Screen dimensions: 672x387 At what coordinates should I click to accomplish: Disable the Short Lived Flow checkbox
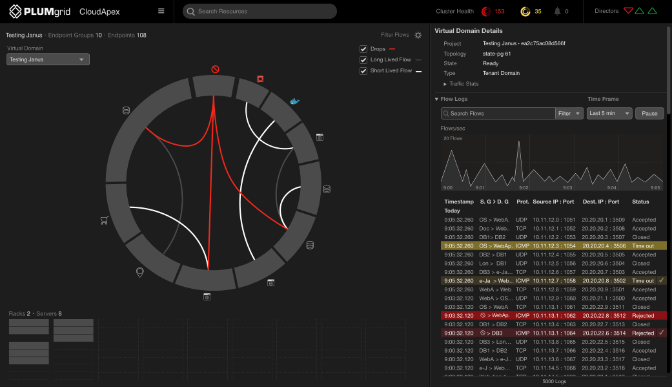[363, 70]
